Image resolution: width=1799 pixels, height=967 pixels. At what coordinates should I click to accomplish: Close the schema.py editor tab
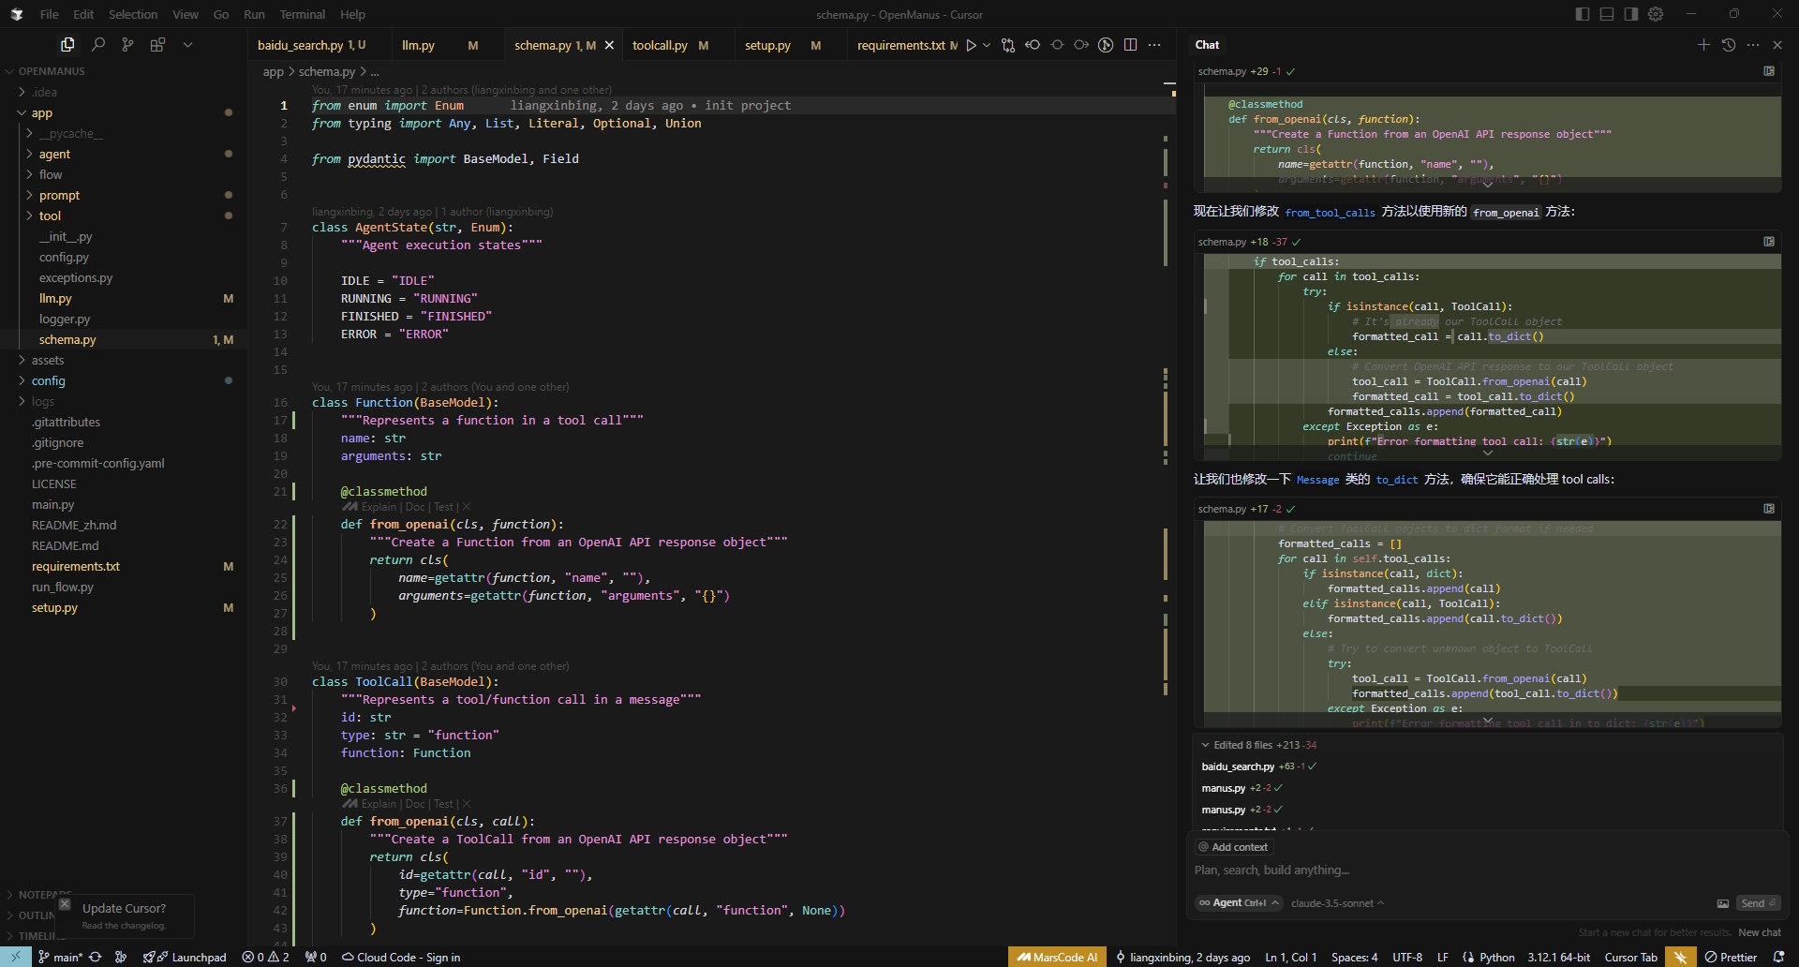point(609,45)
